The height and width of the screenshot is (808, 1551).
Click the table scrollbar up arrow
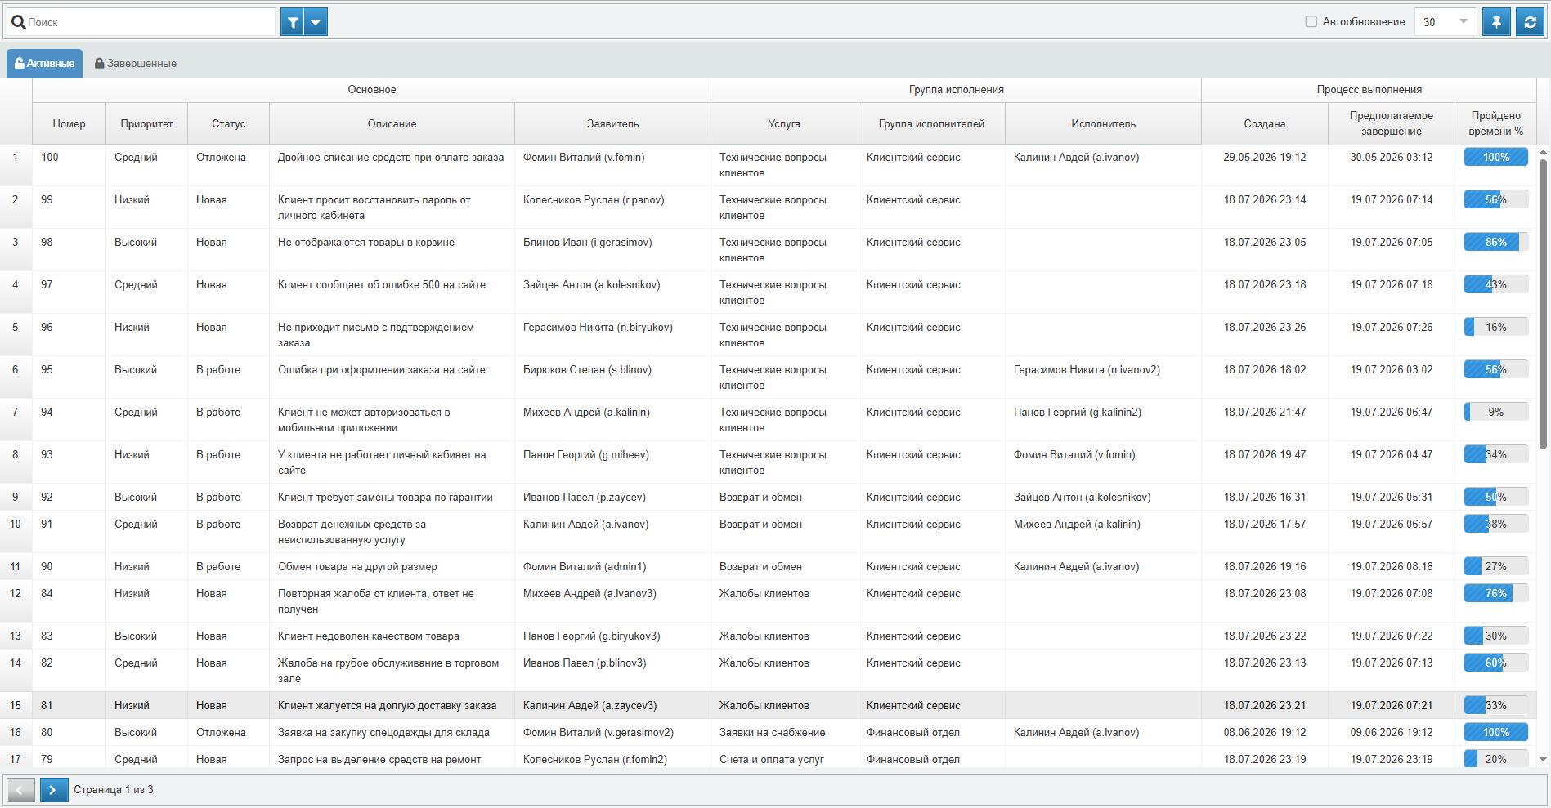tap(1544, 152)
